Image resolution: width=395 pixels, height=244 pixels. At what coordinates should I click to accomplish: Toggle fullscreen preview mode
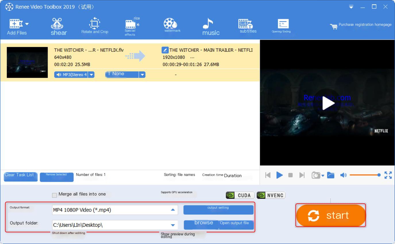coord(388,175)
